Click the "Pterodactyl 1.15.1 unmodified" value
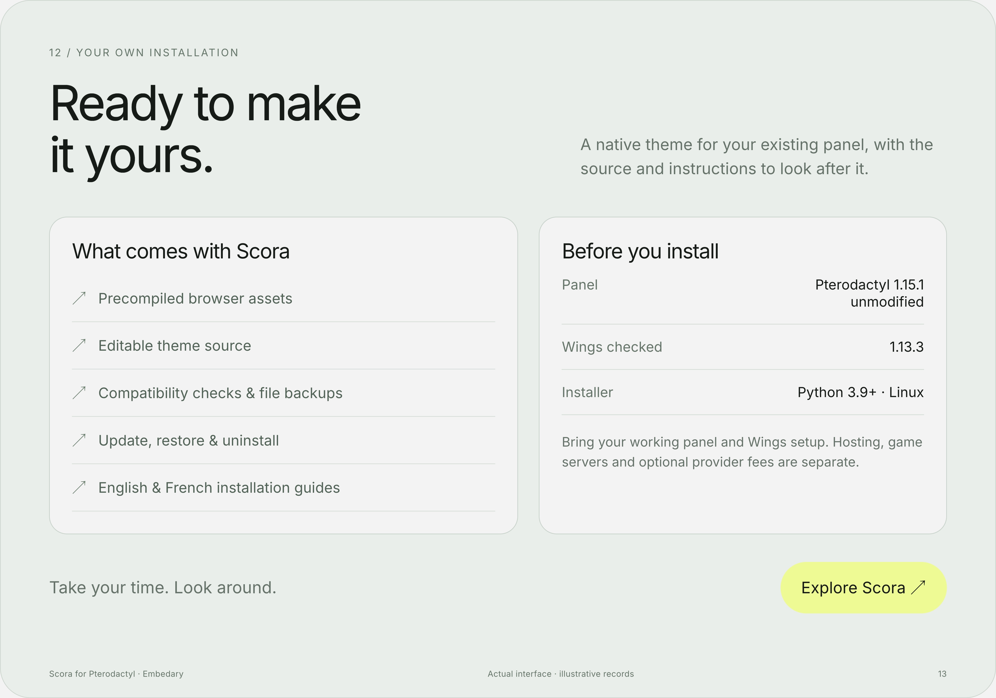The height and width of the screenshot is (698, 996). [x=869, y=293]
